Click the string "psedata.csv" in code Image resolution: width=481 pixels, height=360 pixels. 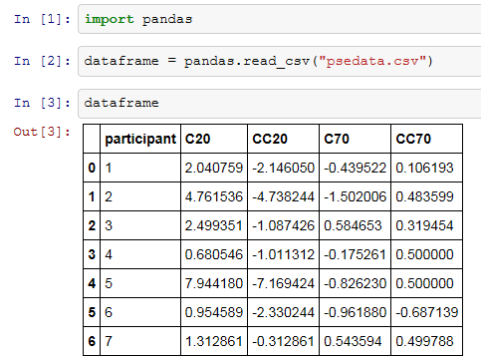point(372,61)
